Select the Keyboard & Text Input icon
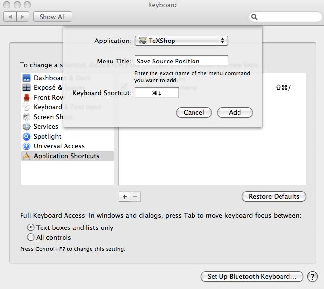 coord(26,107)
